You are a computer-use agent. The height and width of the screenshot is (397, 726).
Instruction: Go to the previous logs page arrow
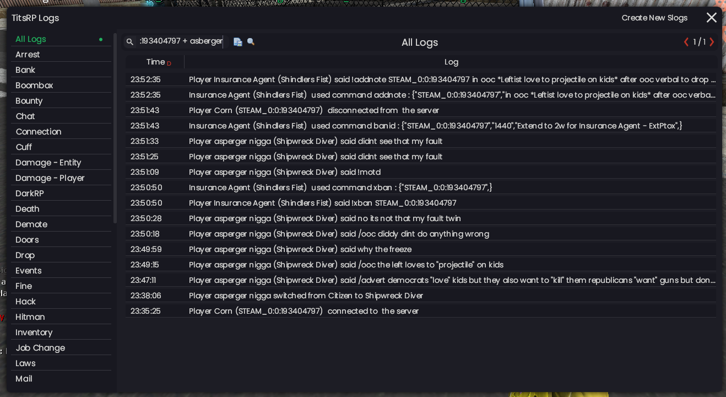point(686,42)
